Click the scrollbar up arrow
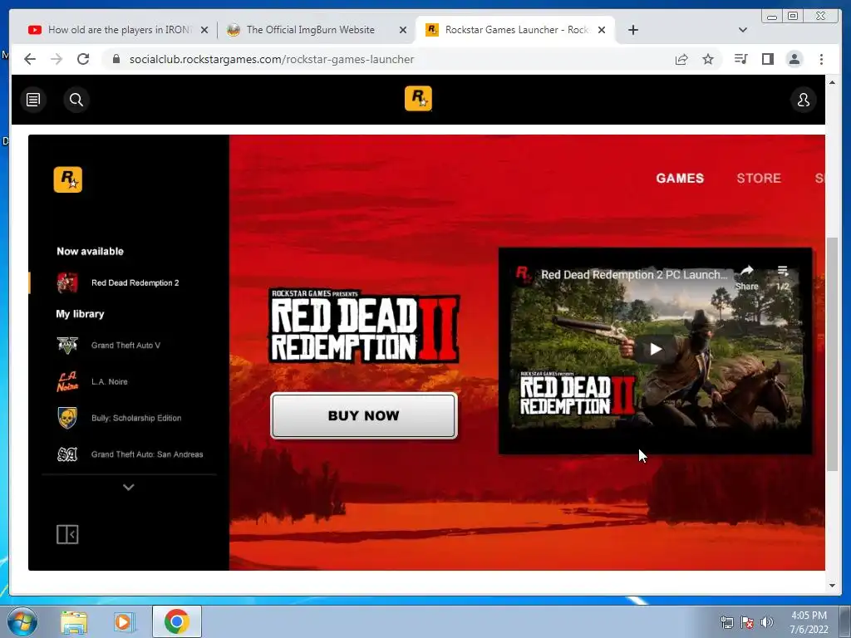This screenshot has height=638, width=851. [x=832, y=82]
